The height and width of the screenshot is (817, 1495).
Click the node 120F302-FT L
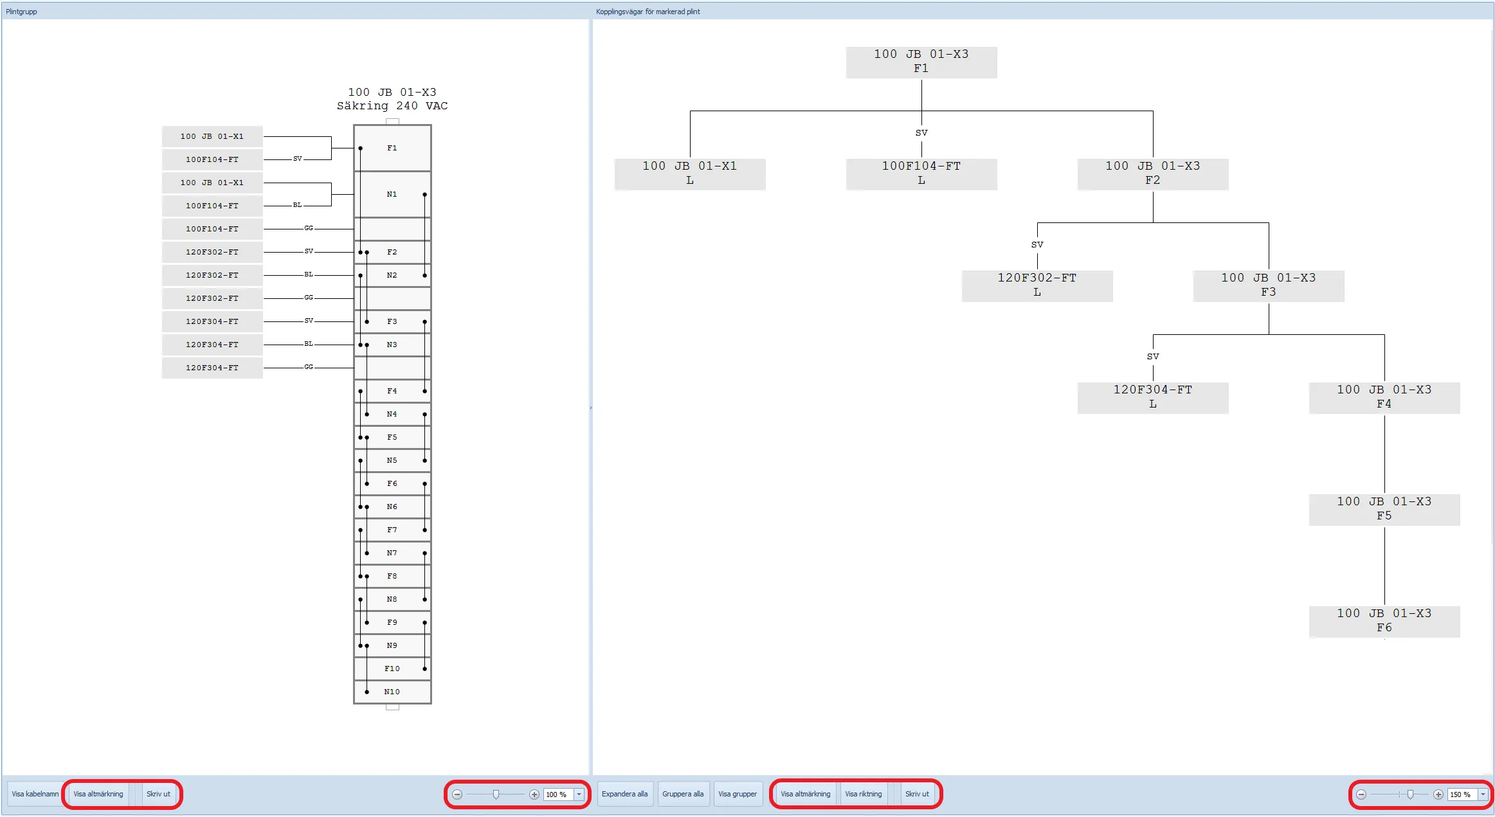click(1037, 285)
